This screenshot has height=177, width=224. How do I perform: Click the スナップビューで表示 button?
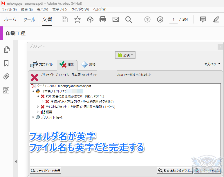click(x=46, y=171)
